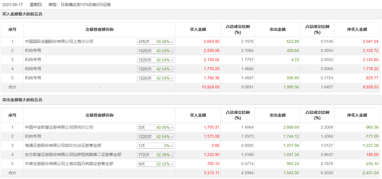Click 机构专用 in the 1,778.20 buy row
Screen dimensions: 382x179
(x=33, y=69)
